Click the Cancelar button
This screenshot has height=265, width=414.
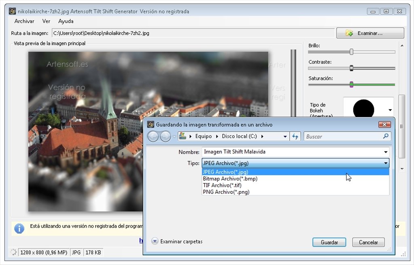point(368,242)
